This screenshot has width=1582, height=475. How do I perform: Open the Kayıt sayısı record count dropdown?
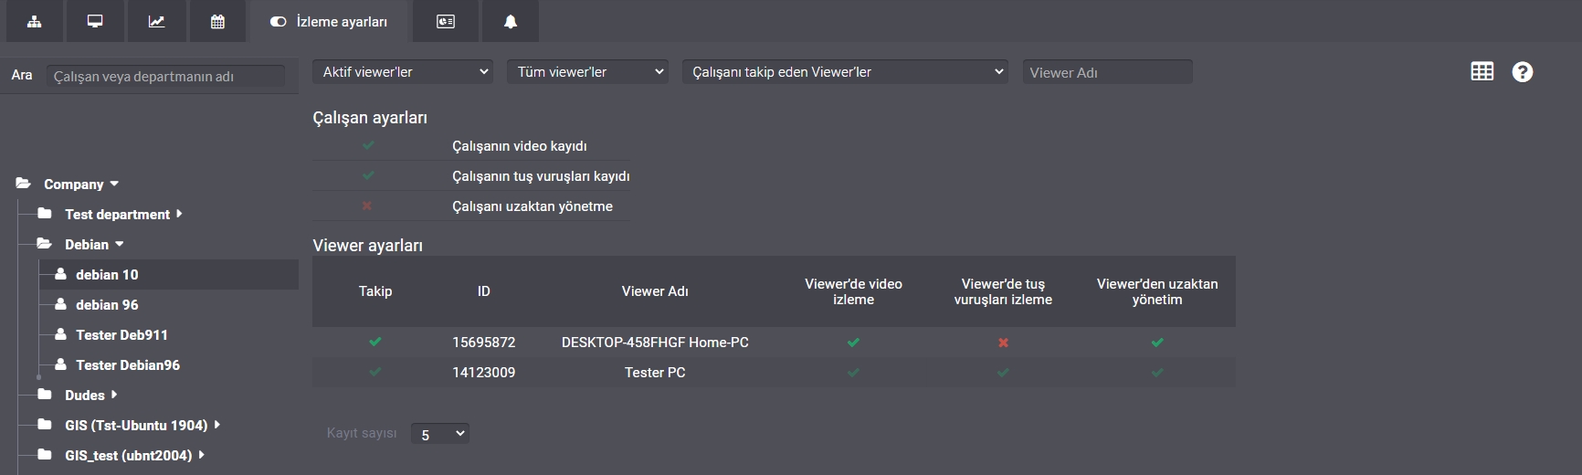point(440,434)
